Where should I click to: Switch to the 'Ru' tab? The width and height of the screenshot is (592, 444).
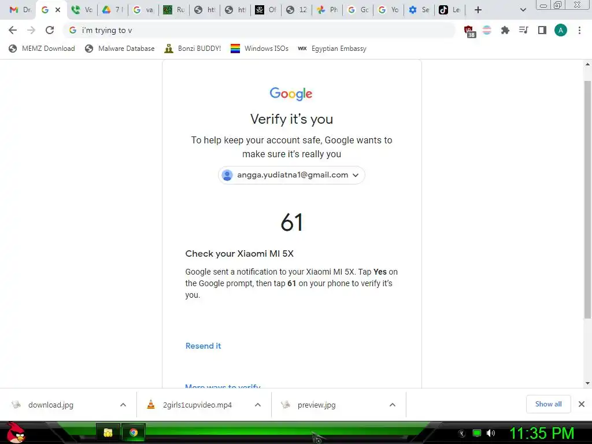click(x=173, y=10)
